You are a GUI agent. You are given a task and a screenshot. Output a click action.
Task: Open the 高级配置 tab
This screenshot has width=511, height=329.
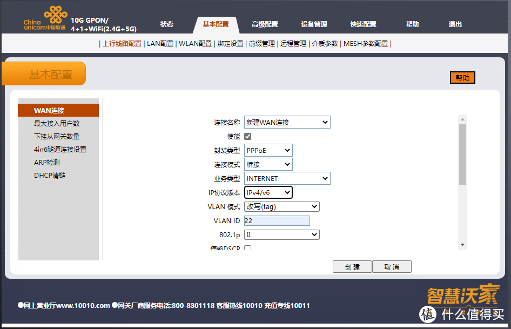point(265,24)
